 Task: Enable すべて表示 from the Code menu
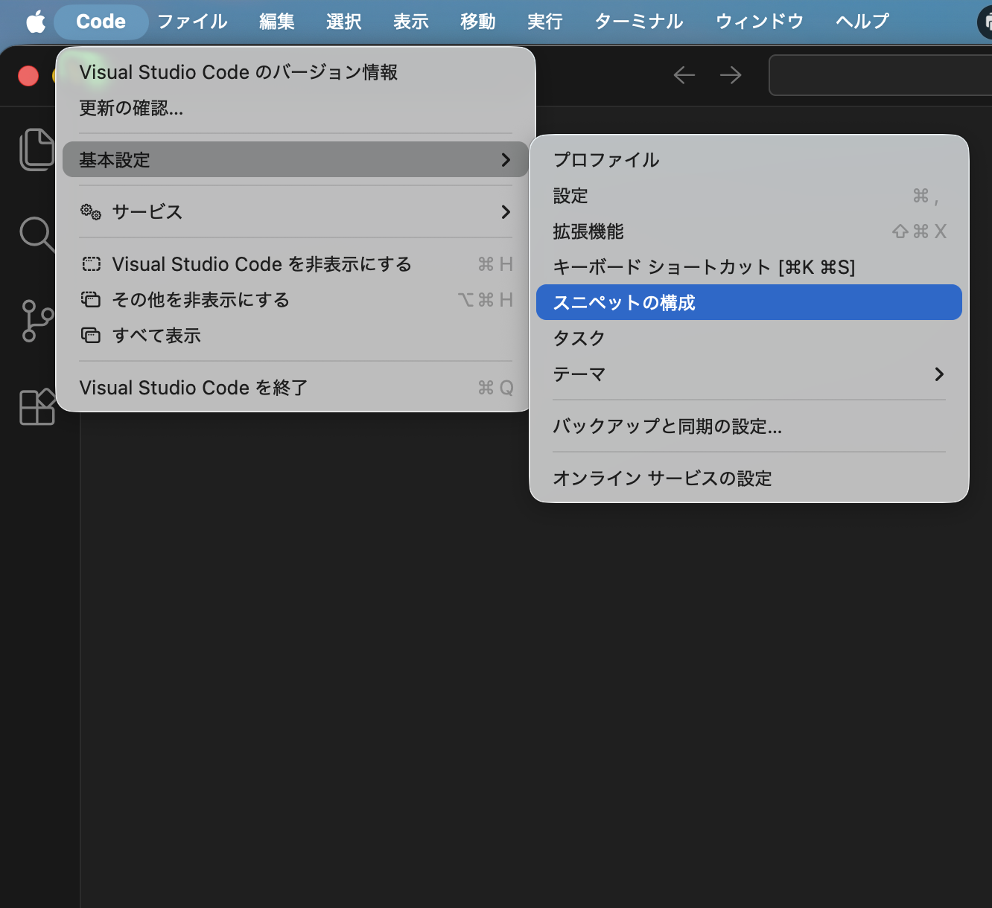click(156, 336)
